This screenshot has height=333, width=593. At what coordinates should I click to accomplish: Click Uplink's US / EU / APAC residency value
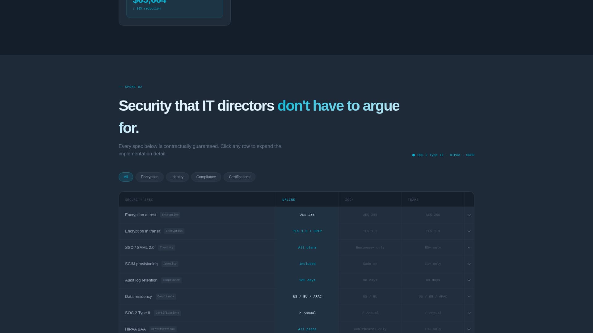pyautogui.click(x=307, y=297)
